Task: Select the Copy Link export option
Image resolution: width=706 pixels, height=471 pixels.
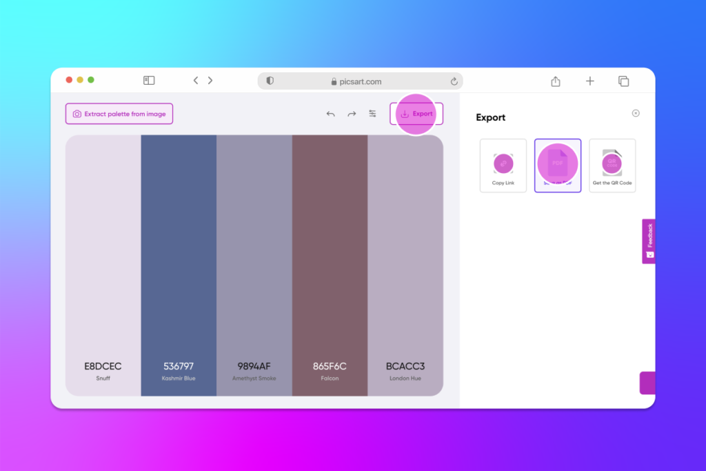Action: coord(503,166)
